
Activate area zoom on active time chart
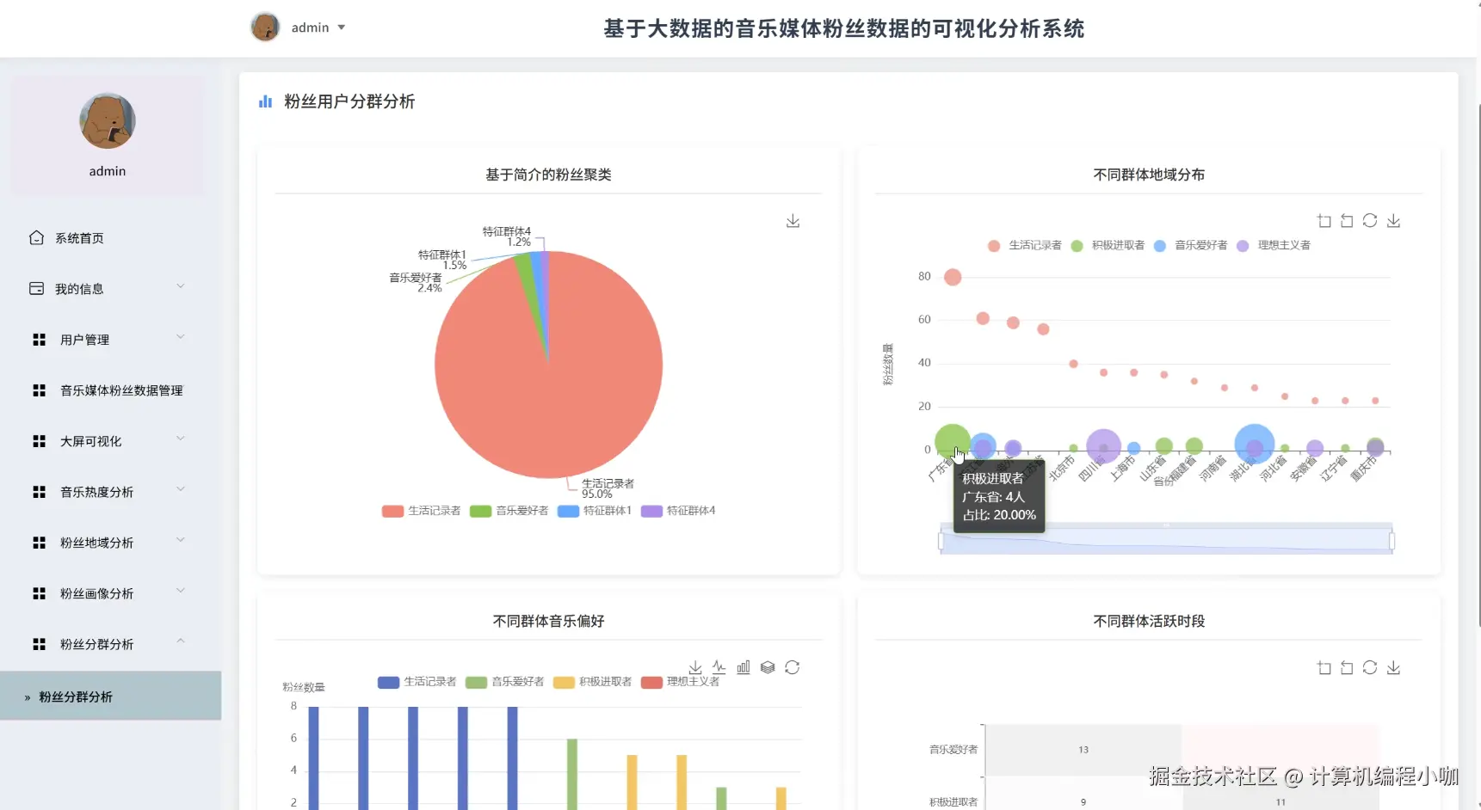[x=1324, y=667]
